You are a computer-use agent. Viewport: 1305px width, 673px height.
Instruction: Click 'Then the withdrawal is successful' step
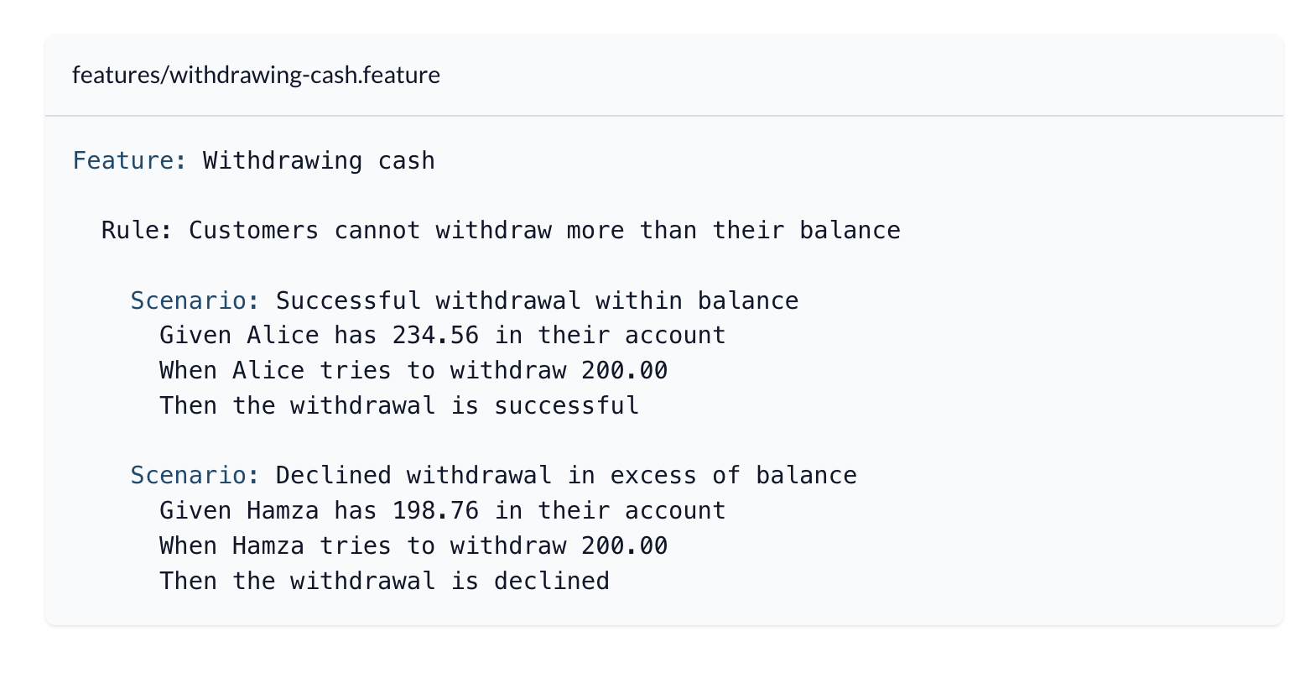pyautogui.click(x=399, y=406)
